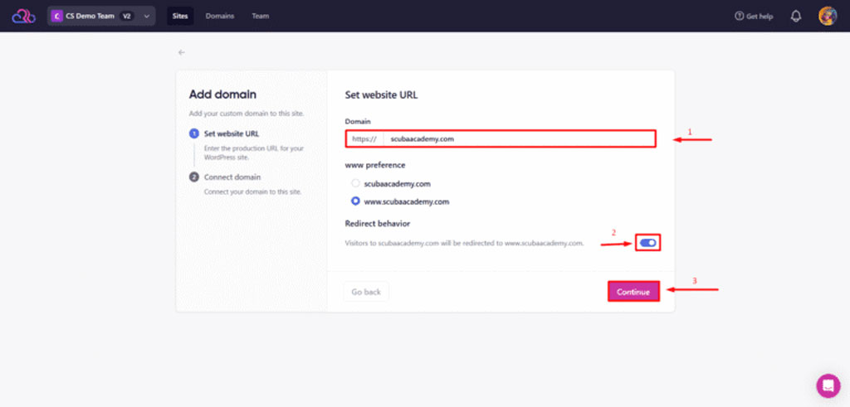Click the Go back button
This screenshot has height=407, width=850.
[366, 292]
